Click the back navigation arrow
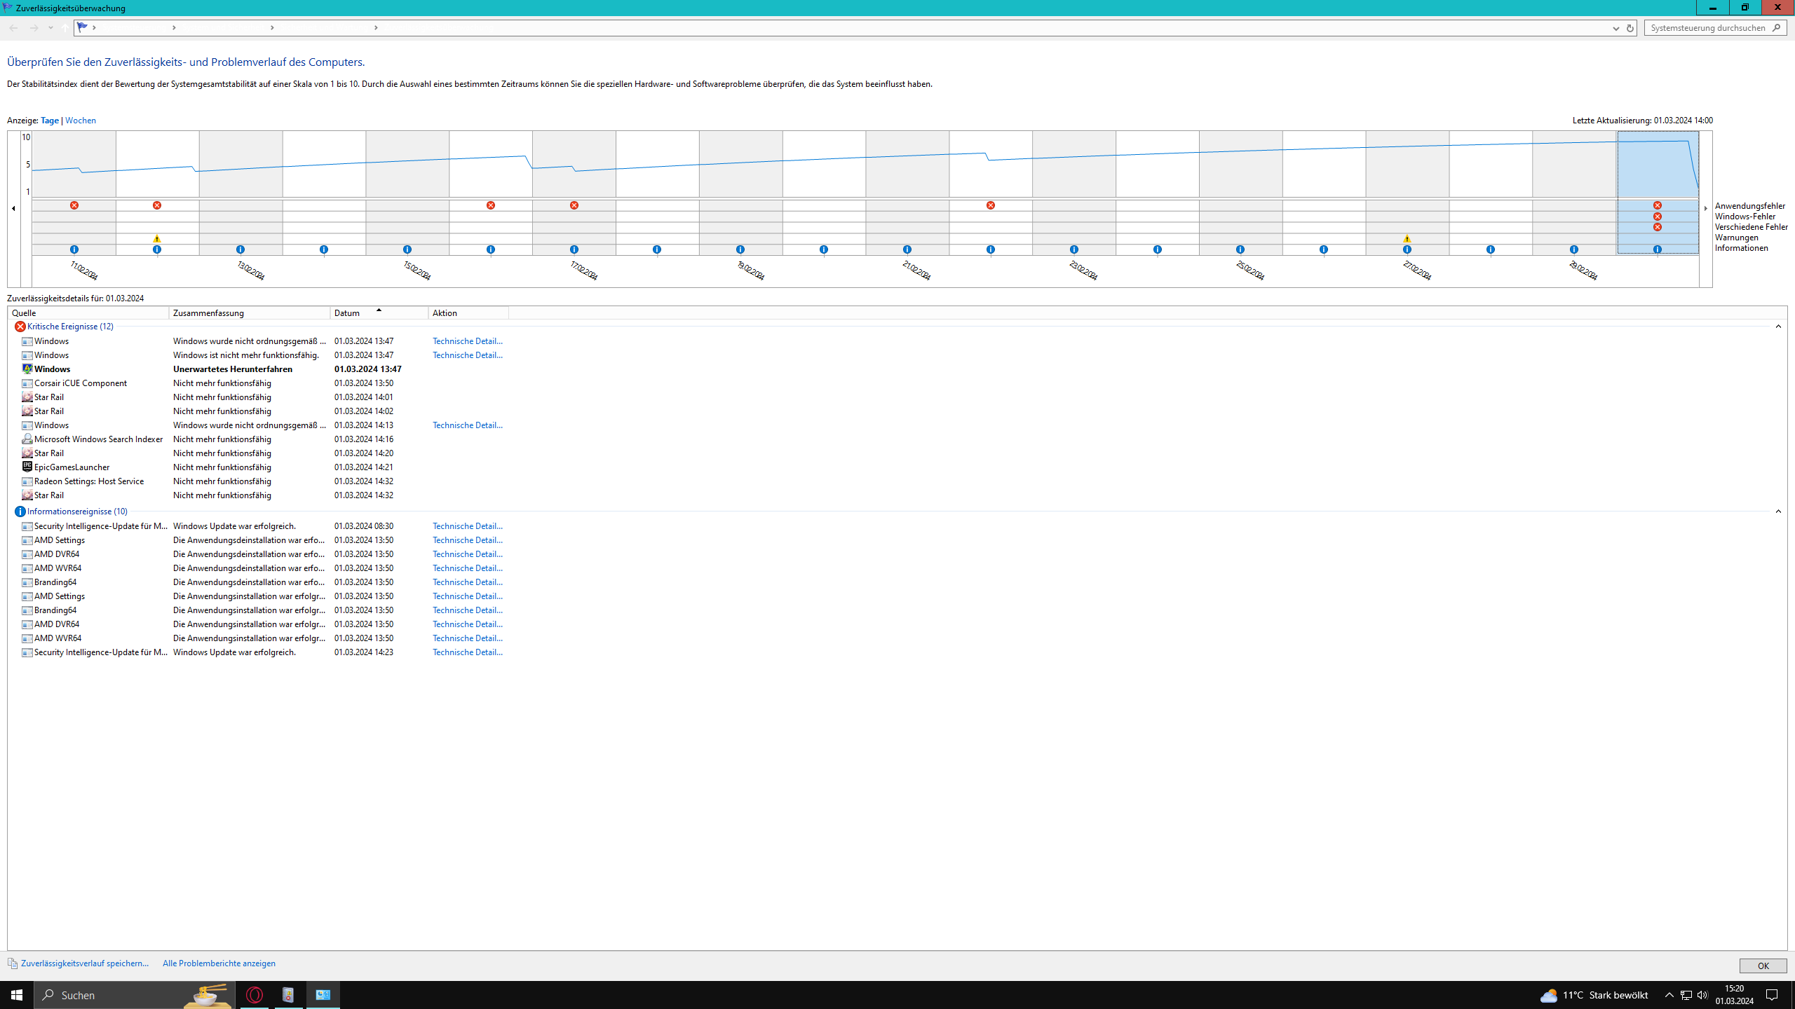 [x=14, y=28]
